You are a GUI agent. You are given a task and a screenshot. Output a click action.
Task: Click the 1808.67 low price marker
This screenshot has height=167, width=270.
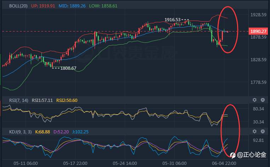(x=68, y=68)
